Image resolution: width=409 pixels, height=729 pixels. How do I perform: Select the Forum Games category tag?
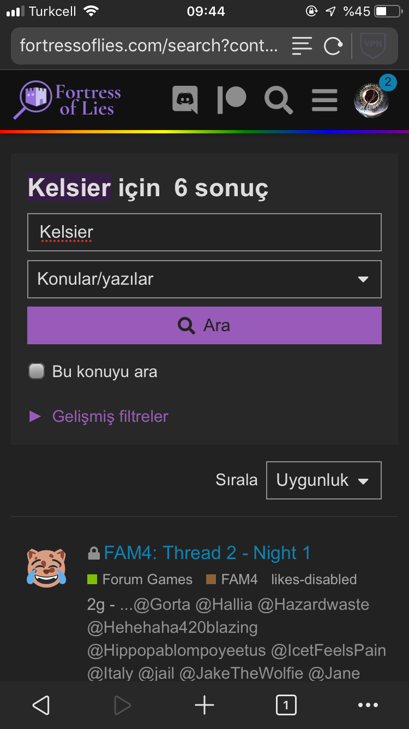click(x=140, y=579)
